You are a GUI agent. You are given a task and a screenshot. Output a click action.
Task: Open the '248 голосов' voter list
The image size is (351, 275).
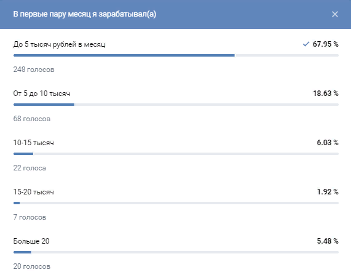(34, 70)
